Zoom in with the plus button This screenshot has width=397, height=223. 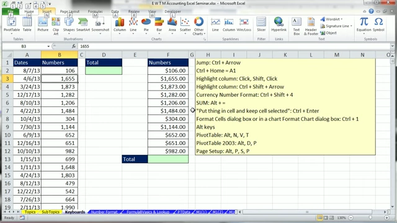pyautogui.click(x=386, y=217)
